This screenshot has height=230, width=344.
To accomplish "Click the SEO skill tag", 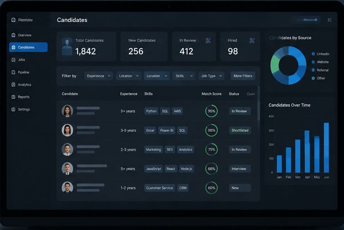I will pos(170,150).
